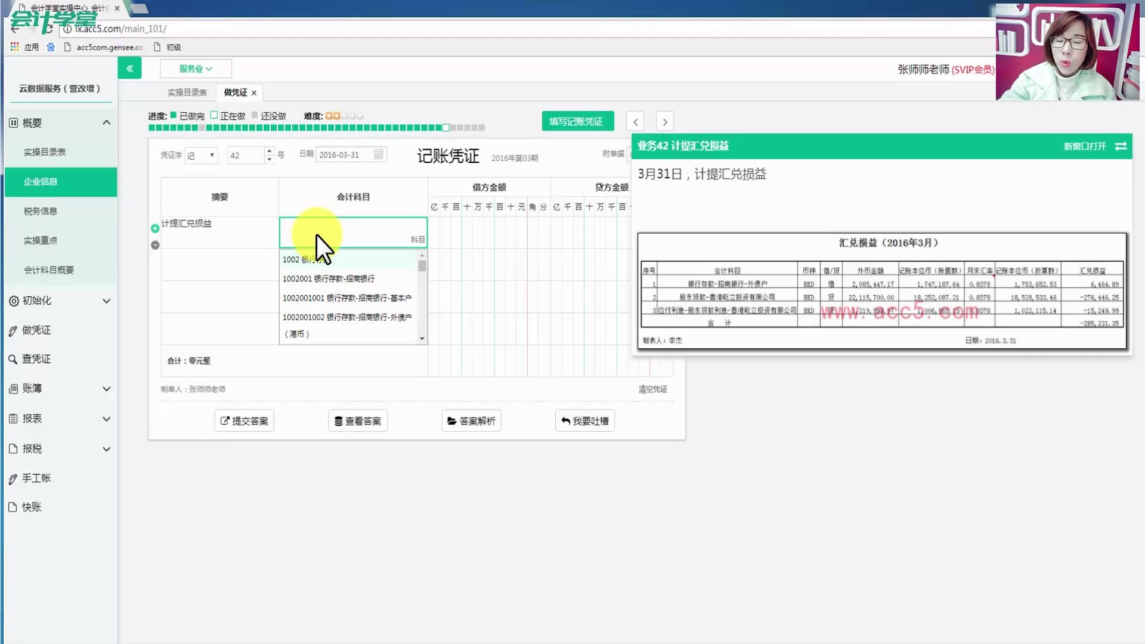The width and height of the screenshot is (1145, 644).
Task: Switch to the 实操目录表 tab
Action: [187, 92]
